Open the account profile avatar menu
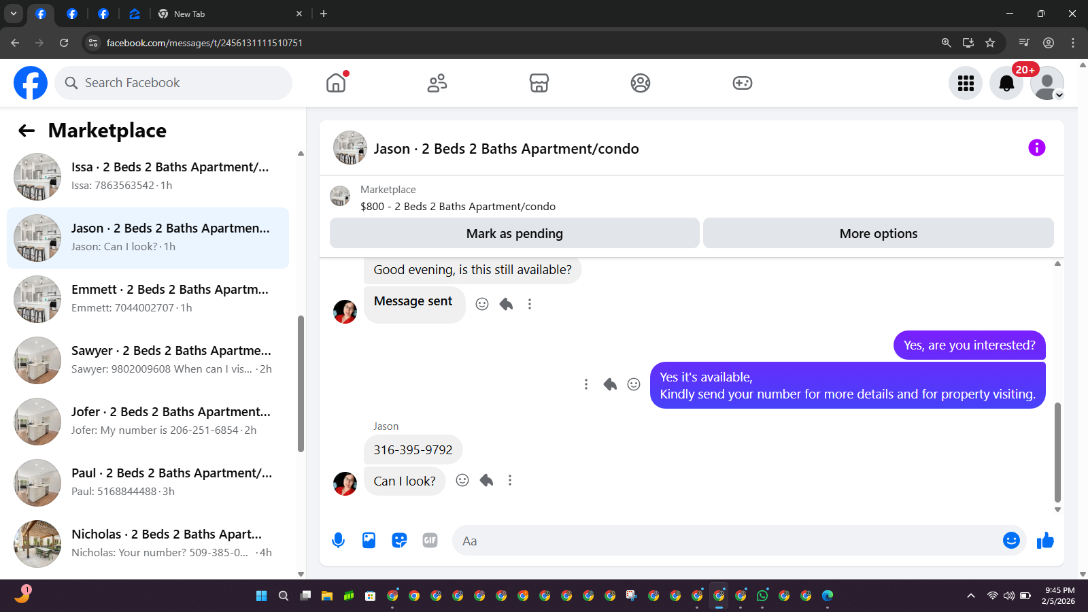 point(1047,83)
